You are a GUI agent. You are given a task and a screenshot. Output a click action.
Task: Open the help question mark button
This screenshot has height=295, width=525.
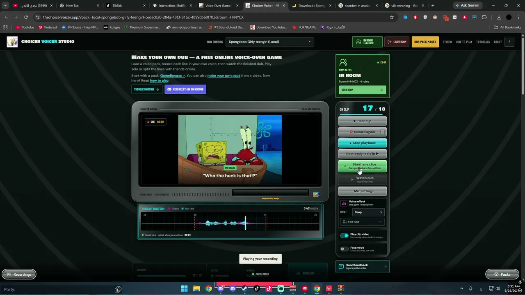coord(509,42)
